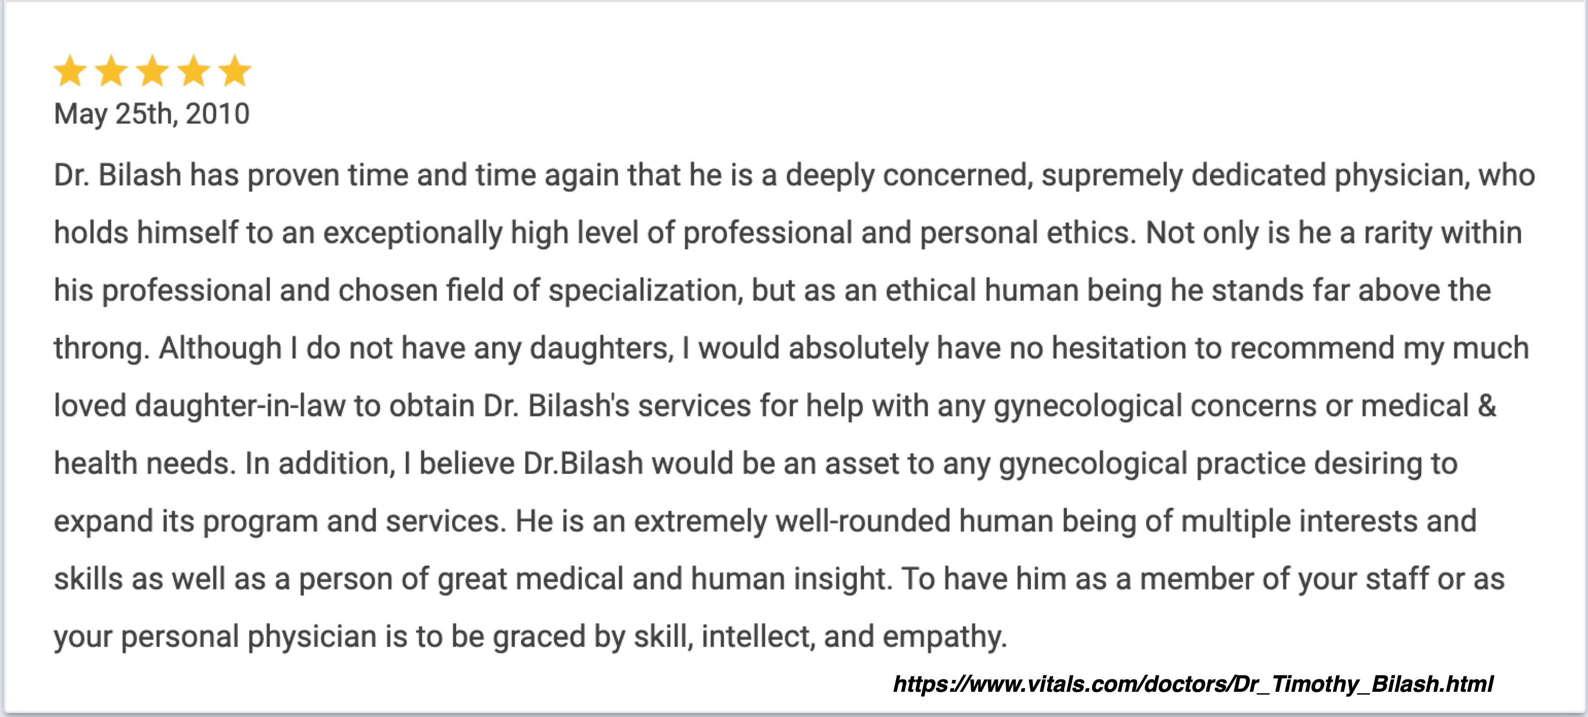Click "Dr.Bilash" in the "In addition" sentence
Viewport: 1588px width, 717px height.
pyautogui.click(x=583, y=464)
